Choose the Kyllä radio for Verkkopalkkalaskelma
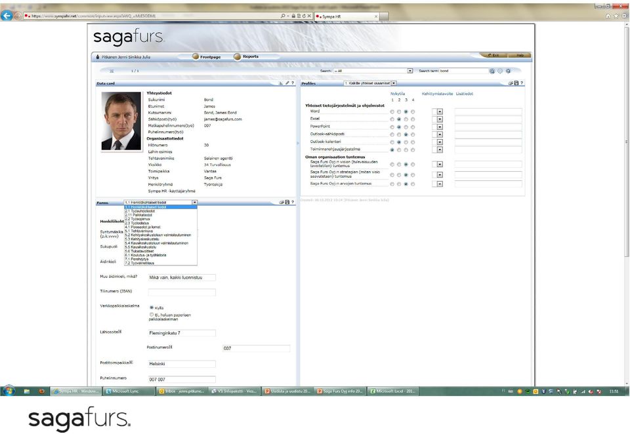Screen dimensions: 630x434 point(152,307)
